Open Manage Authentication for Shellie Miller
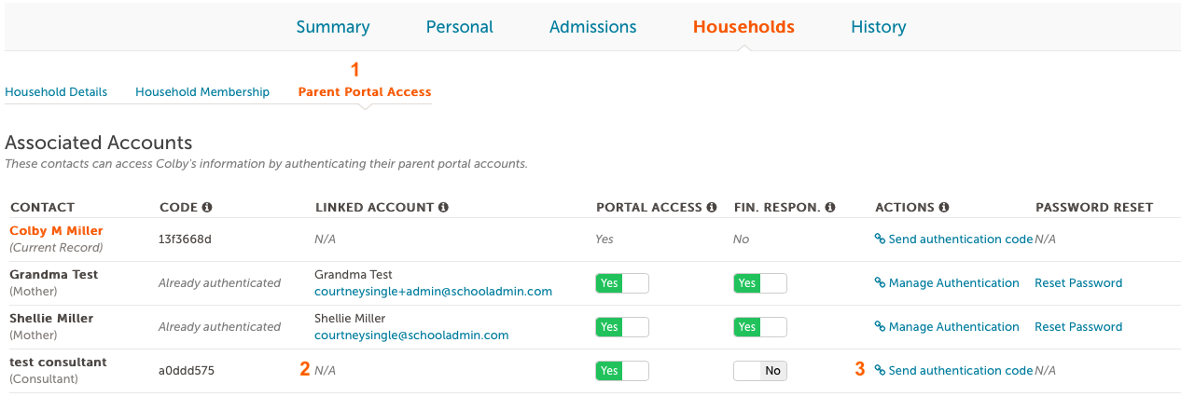Screen dimensions: 1181x397 [947, 327]
